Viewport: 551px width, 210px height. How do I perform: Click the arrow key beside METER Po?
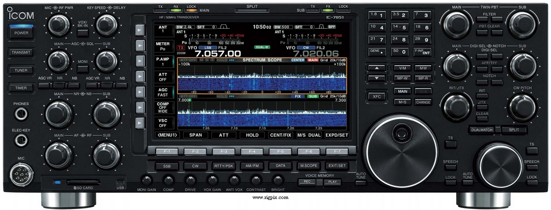[x=140, y=46]
